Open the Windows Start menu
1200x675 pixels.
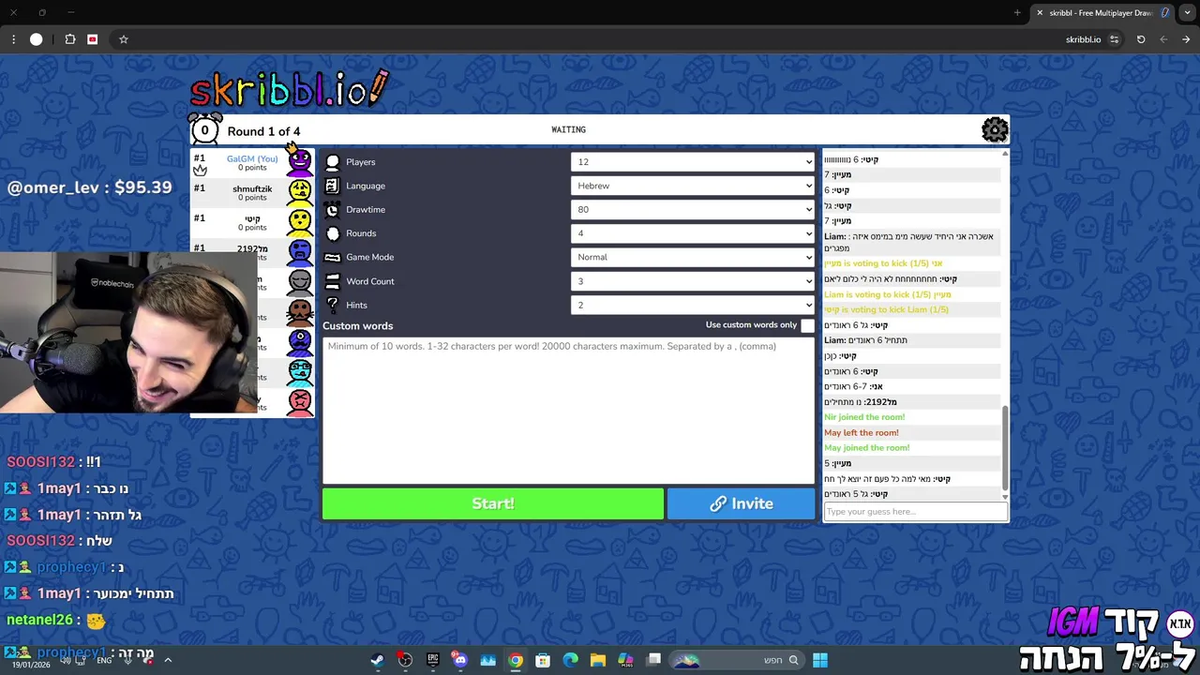tap(820, 660)
